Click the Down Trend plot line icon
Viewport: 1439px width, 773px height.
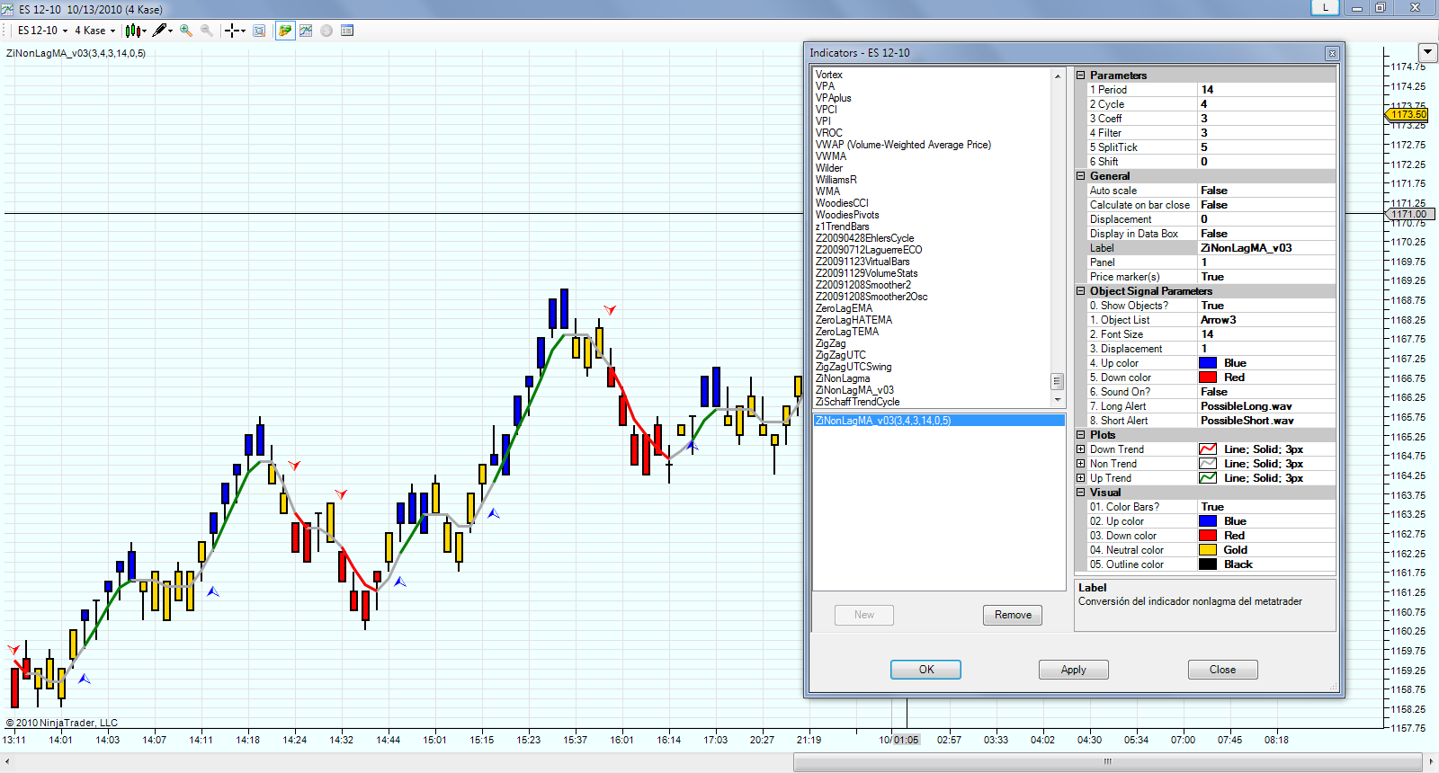pos(1208,449)
